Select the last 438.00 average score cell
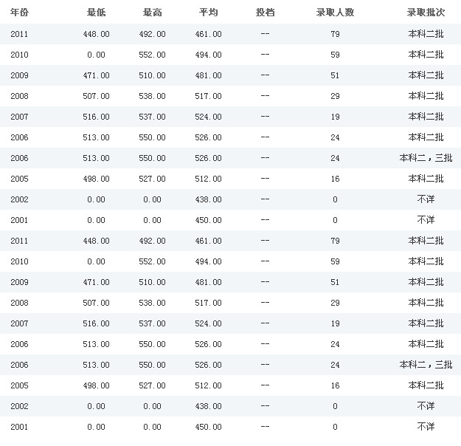The height and width of the screenshot is (446, 461). coord(209,406)
